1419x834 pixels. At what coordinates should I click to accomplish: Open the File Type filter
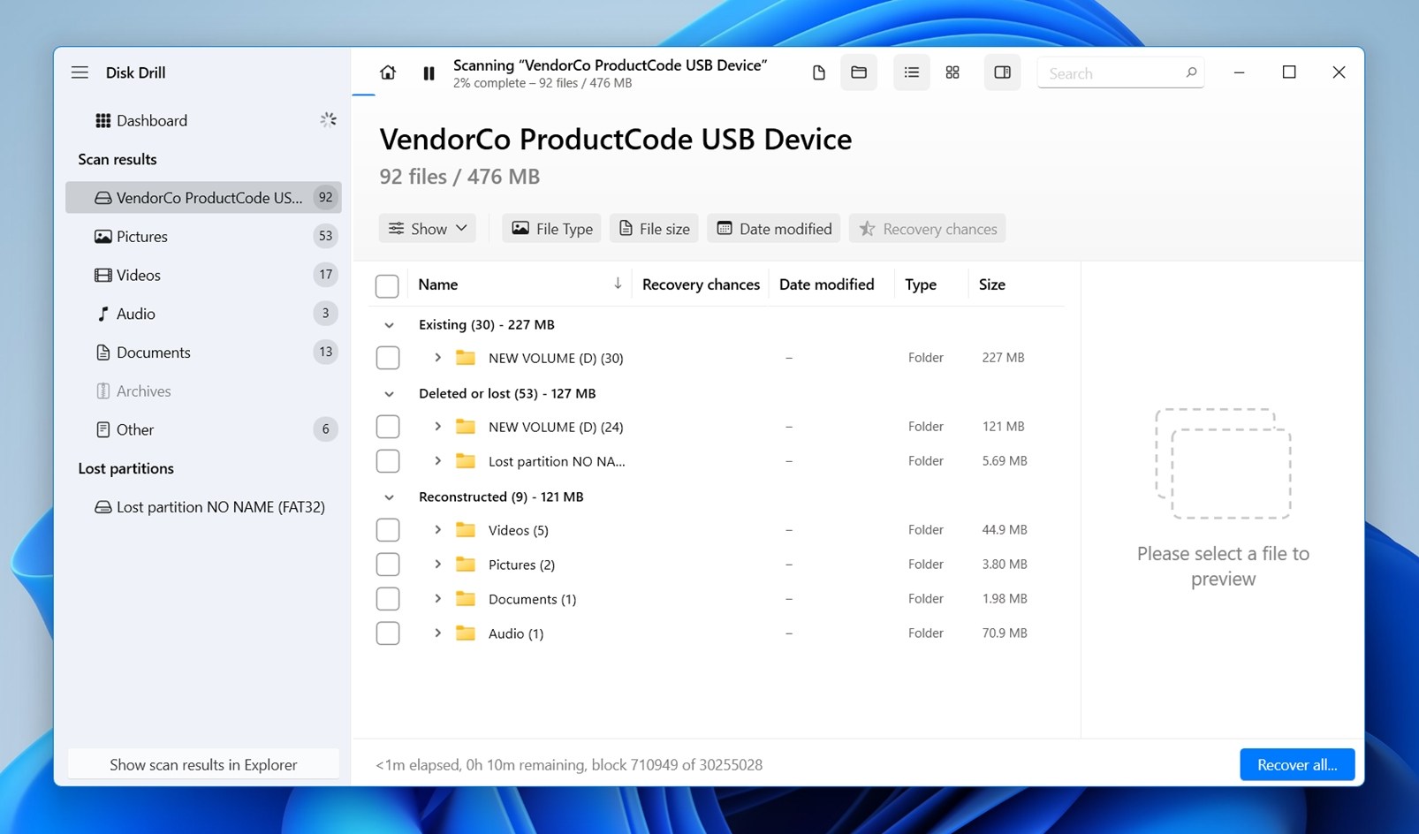point(552,228)
